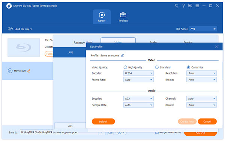The height and width of the screenshot is (141, 225).
Task: Click the pencil icon beside Profile name
Action: click(x=122, y=55)
